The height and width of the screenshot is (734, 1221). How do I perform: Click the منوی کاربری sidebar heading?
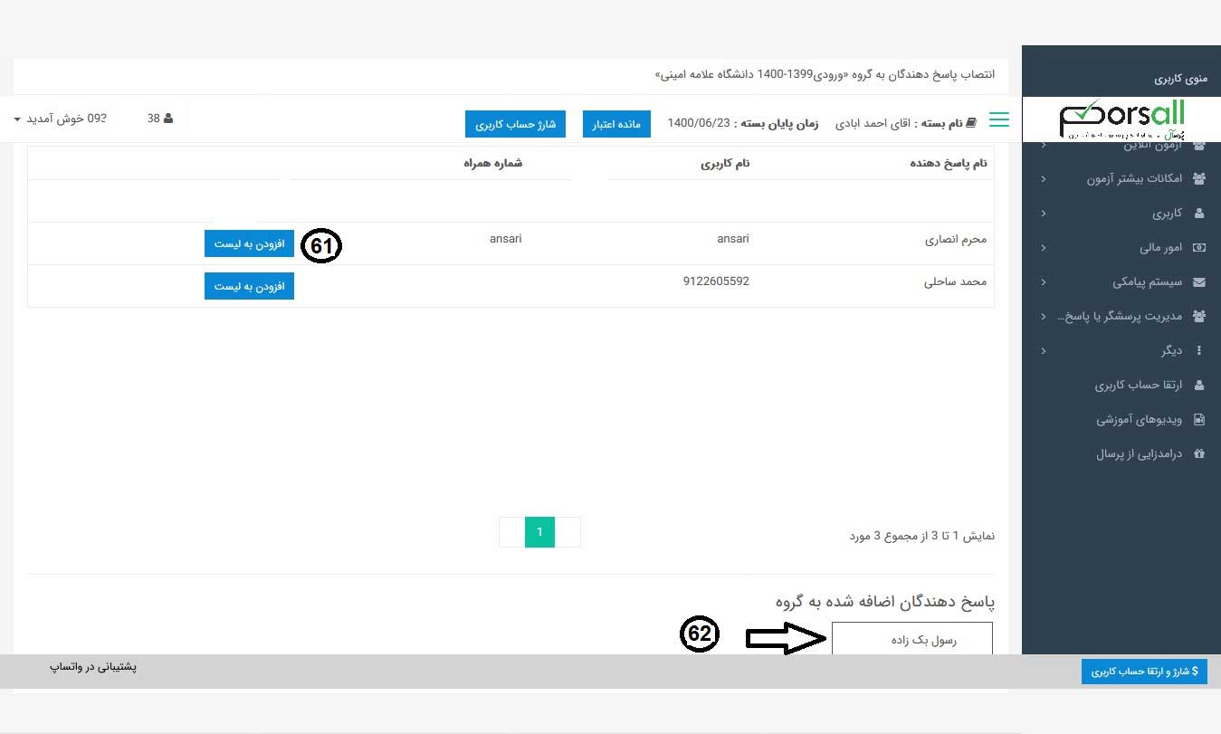click(x=1181, y=79)
